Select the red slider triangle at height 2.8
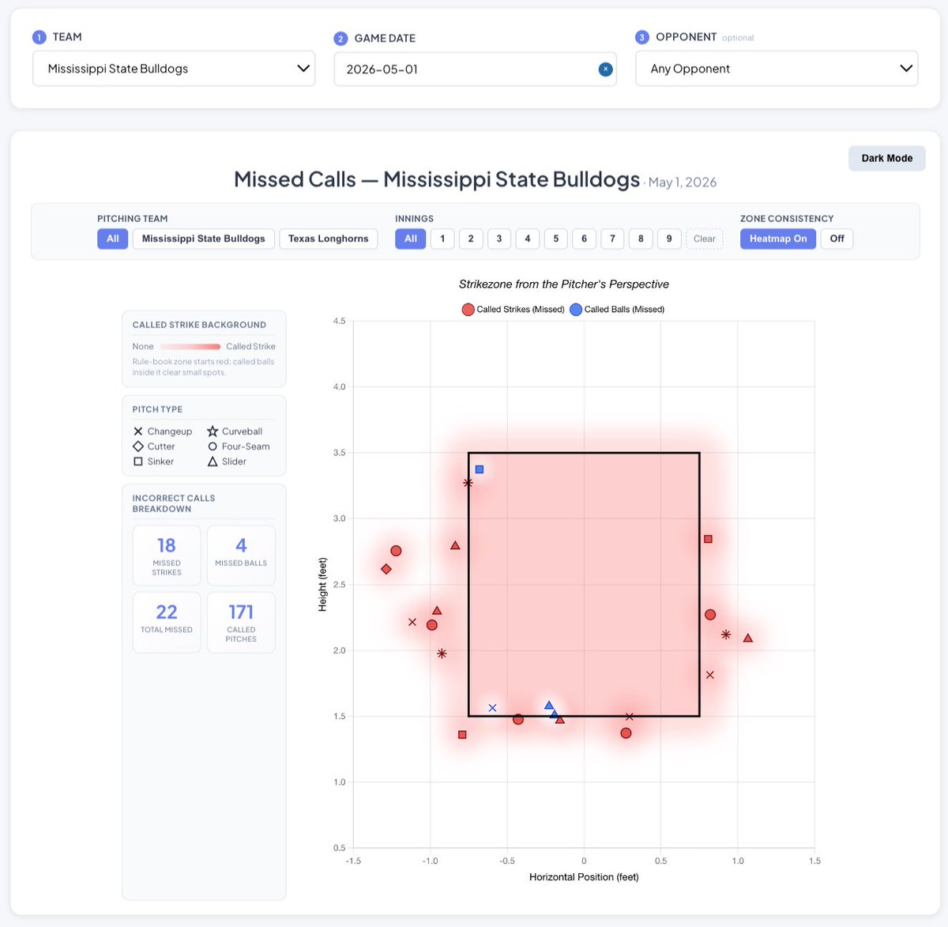948x927 pixels. click(455, 545)
